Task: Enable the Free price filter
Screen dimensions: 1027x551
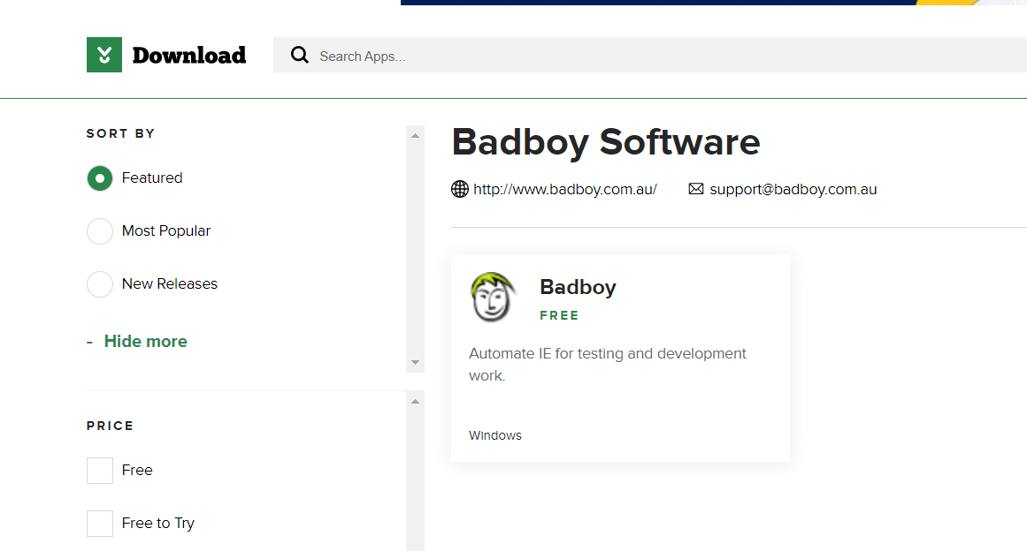Action: pyautogui.click(x=99, y=470)
